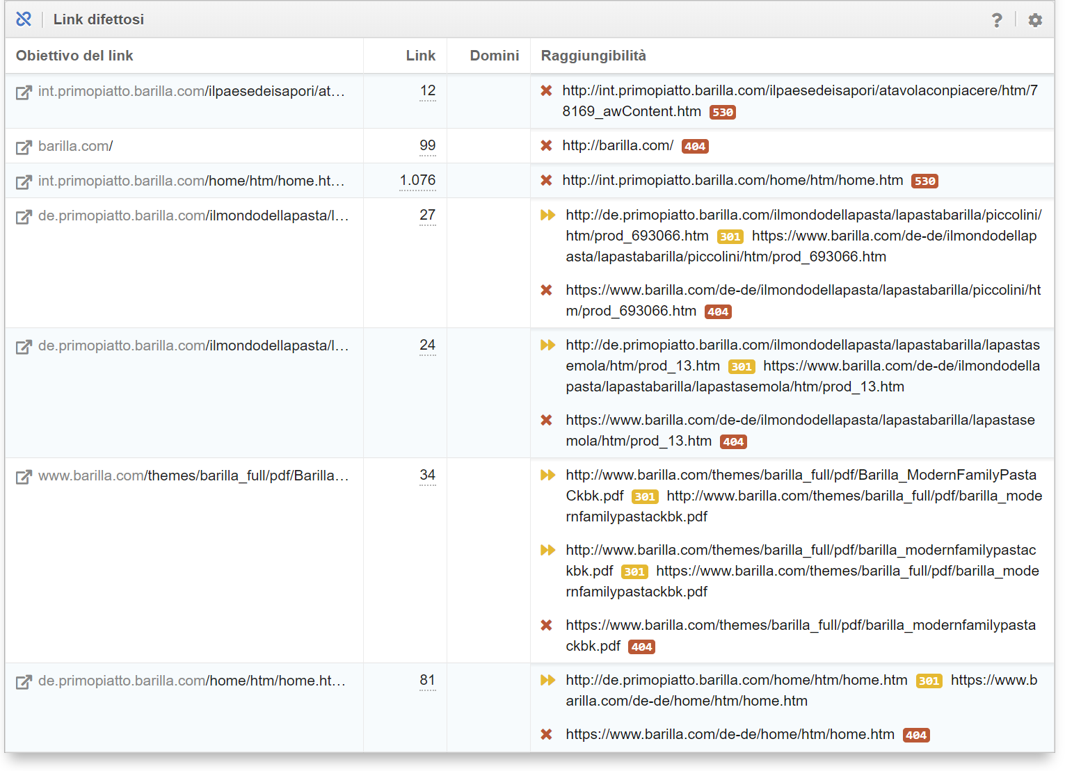Click yellow redirect arrows beside lapastasemola prod_13 URL
This screenshot has height=771, width=1065.
pos(548,345)
